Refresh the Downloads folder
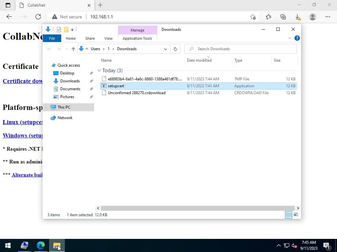The width and height of the screenshot is (337, 252). coord(175,49)
